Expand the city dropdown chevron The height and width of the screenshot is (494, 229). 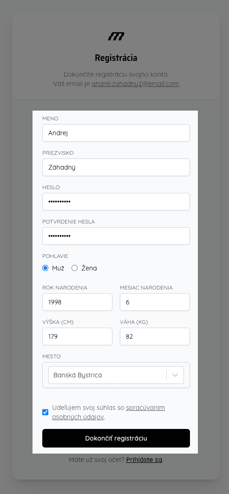(x=175, y=375)
